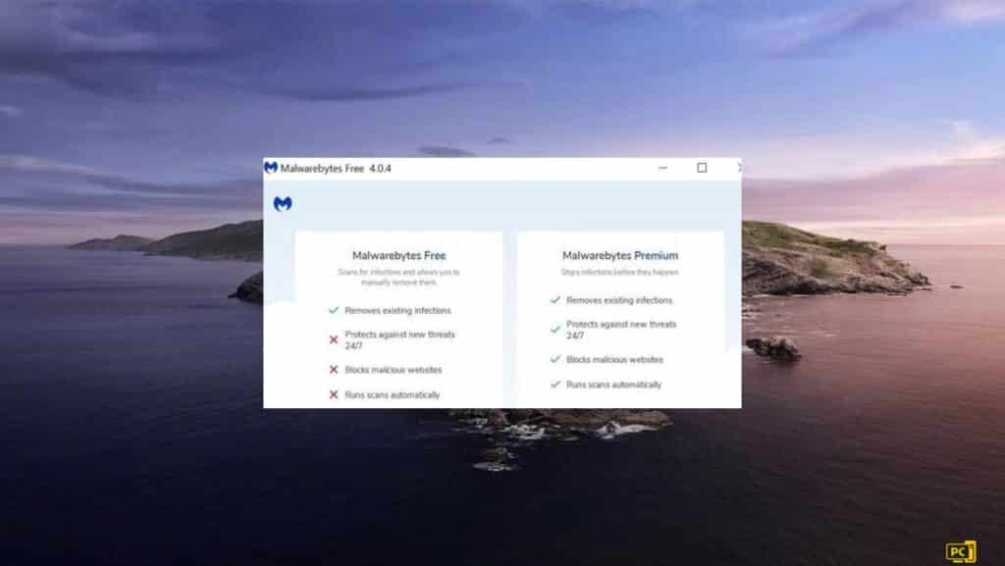Click "Stops infections before they happen" under Premium
1005x566 pixels.
(620, 272)
